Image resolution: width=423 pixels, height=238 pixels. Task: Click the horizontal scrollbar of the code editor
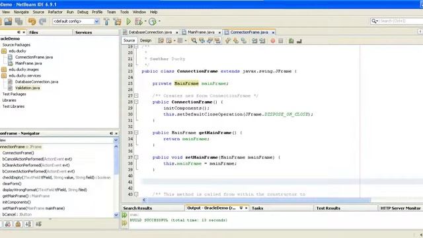(x=259, y=200)
